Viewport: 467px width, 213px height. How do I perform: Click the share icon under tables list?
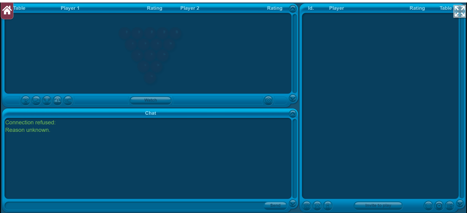(68, 100)
